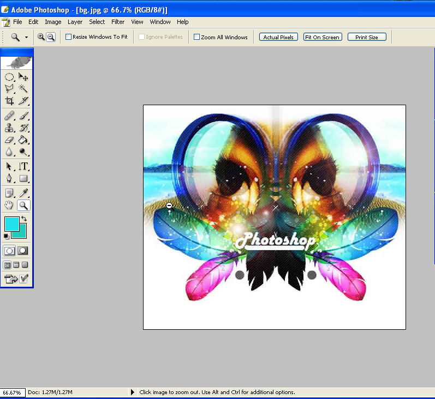Check the Zoom All Windows option

click(197, 37)
